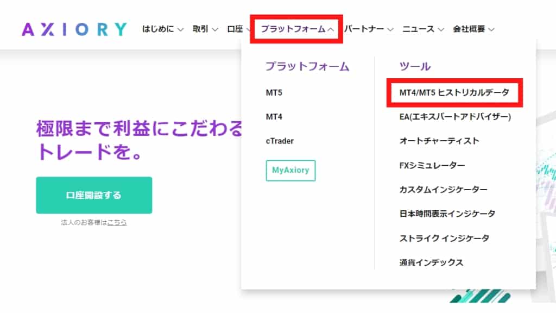Expand the 取引 menu
Screen dimensions: 556x313
205,29
